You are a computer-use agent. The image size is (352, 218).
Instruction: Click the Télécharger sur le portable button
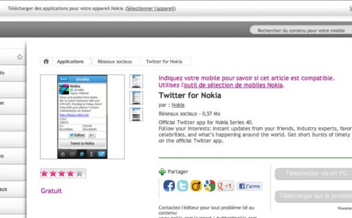314,196
